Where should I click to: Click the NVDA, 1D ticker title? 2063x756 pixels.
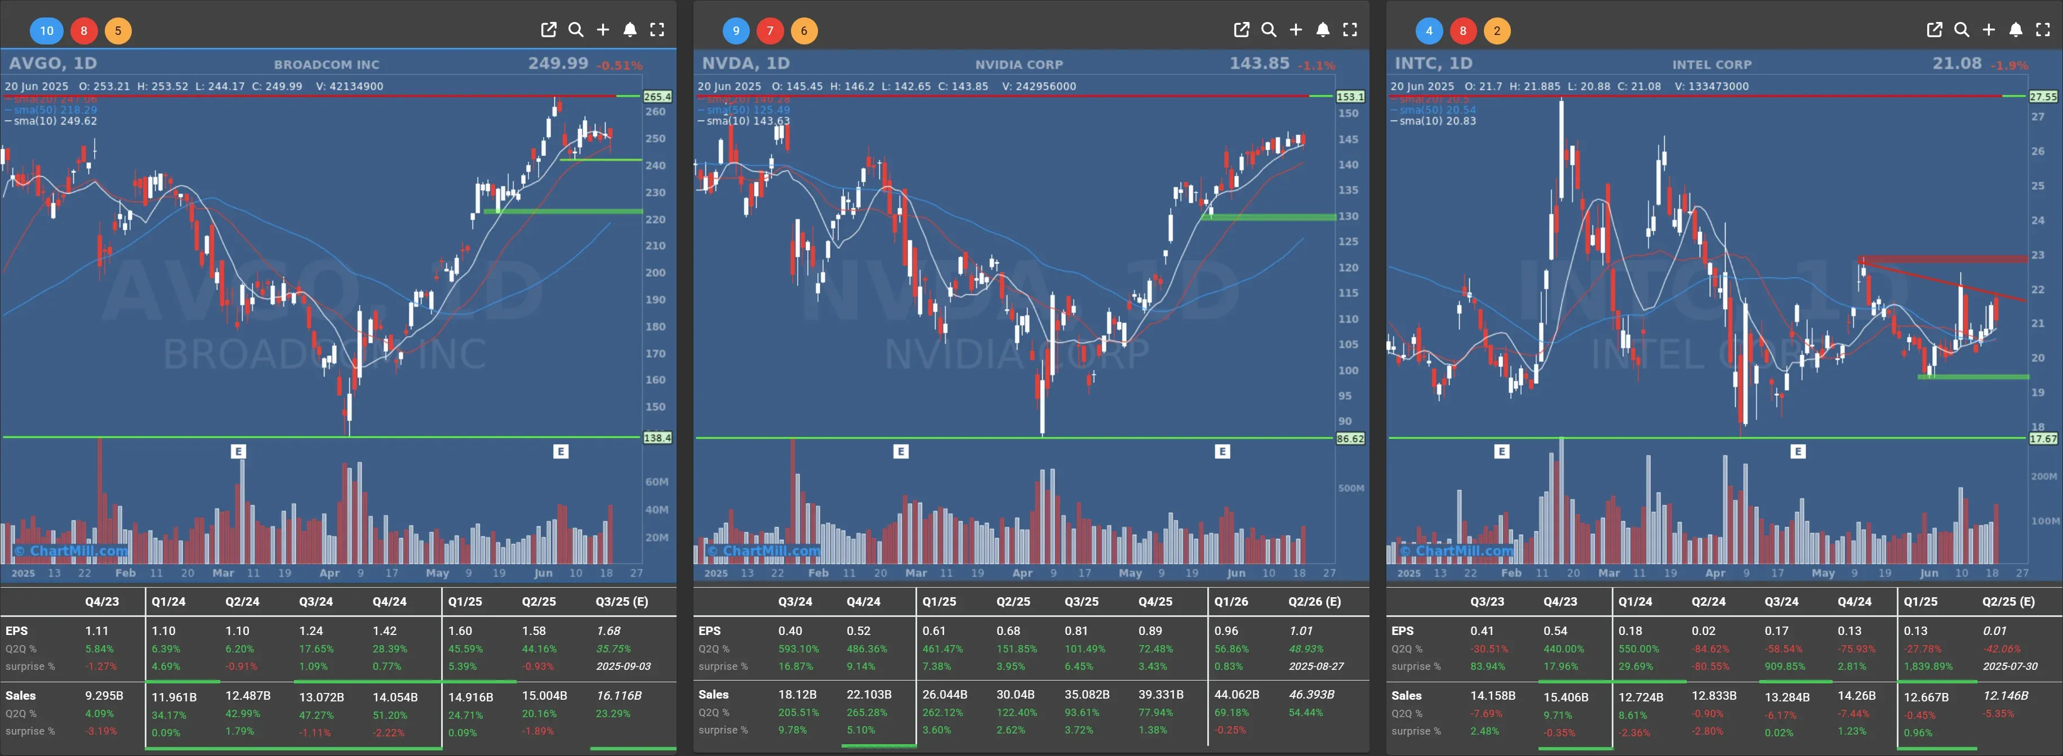[745, 63]
